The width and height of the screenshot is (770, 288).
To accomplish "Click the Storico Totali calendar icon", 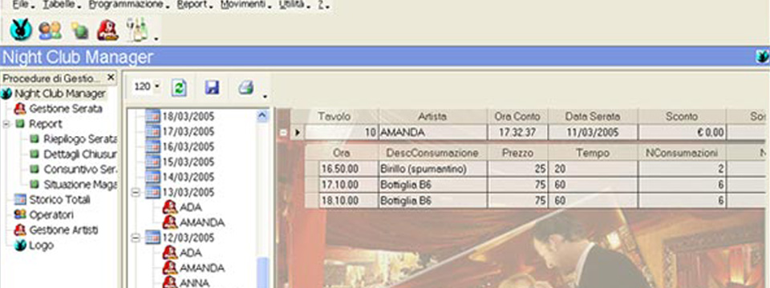I will pyautogui.click(x=20, y=200).
